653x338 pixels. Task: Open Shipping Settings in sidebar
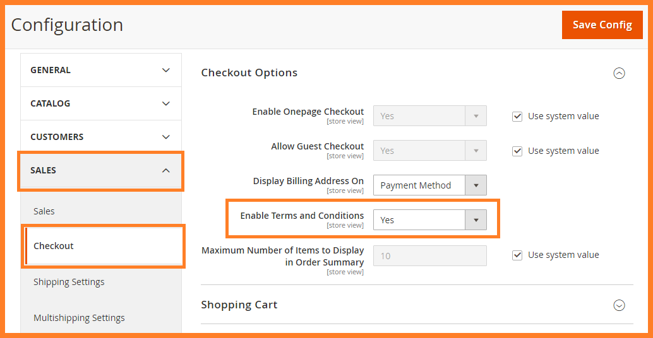coord(69,282)
